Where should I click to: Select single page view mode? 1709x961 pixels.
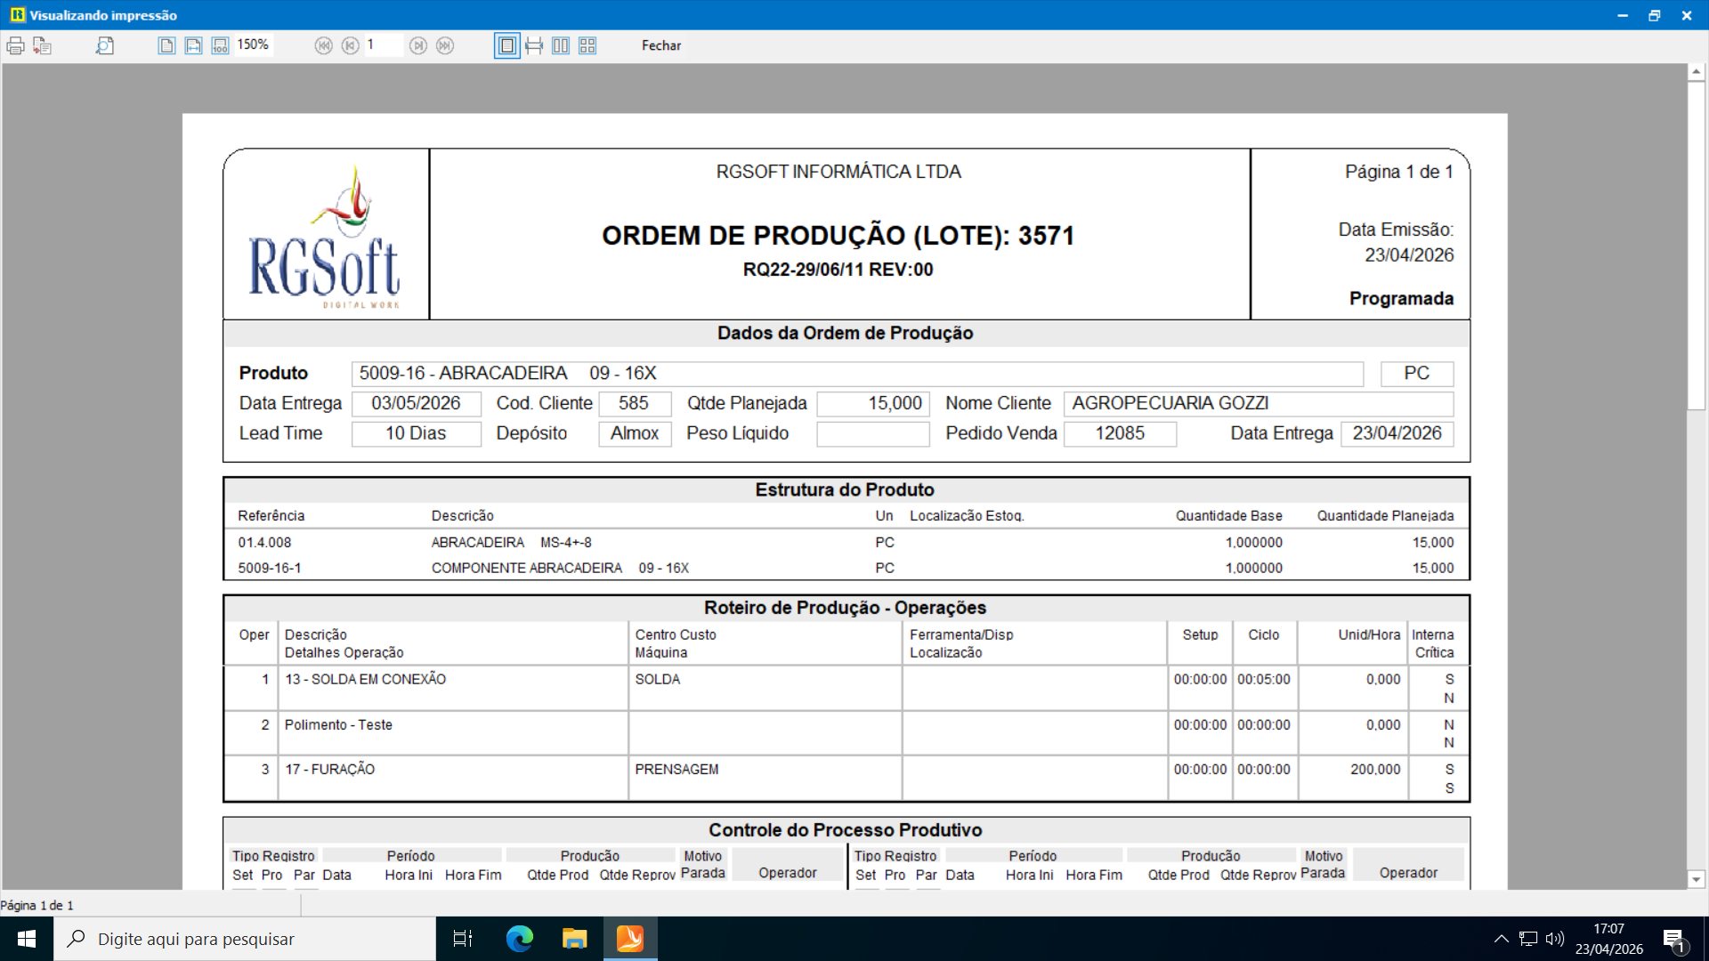[507, 45]
